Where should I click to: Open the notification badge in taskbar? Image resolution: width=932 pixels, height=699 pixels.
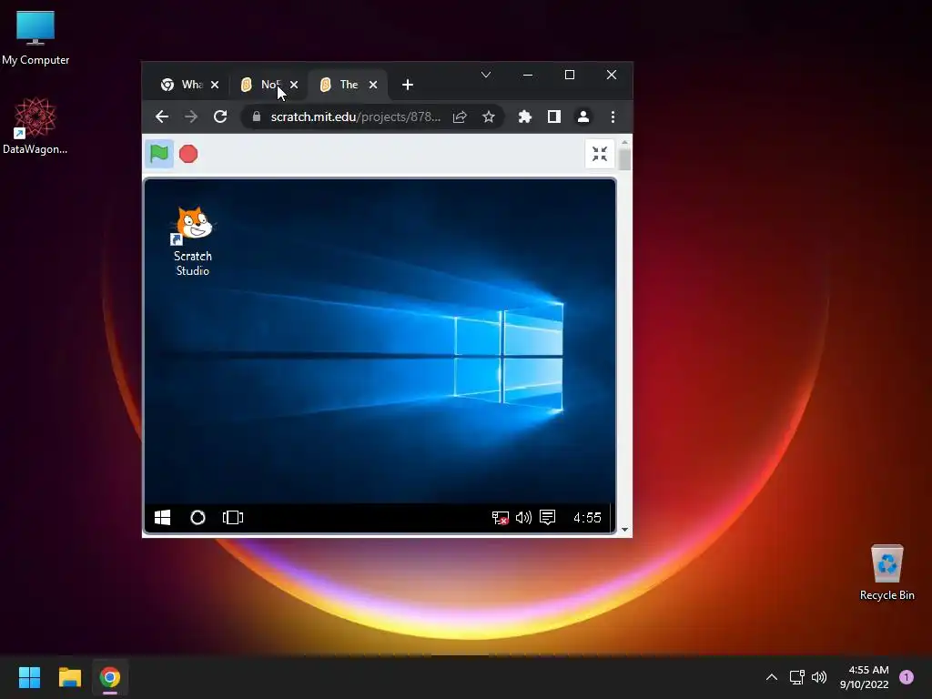pyautogui.click(x=907, y=677)
